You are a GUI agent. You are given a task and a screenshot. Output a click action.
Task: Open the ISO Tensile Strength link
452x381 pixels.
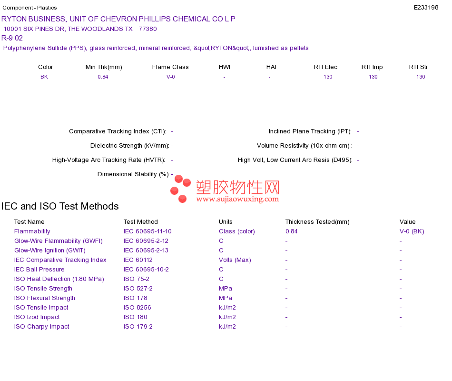click(43, 288)
